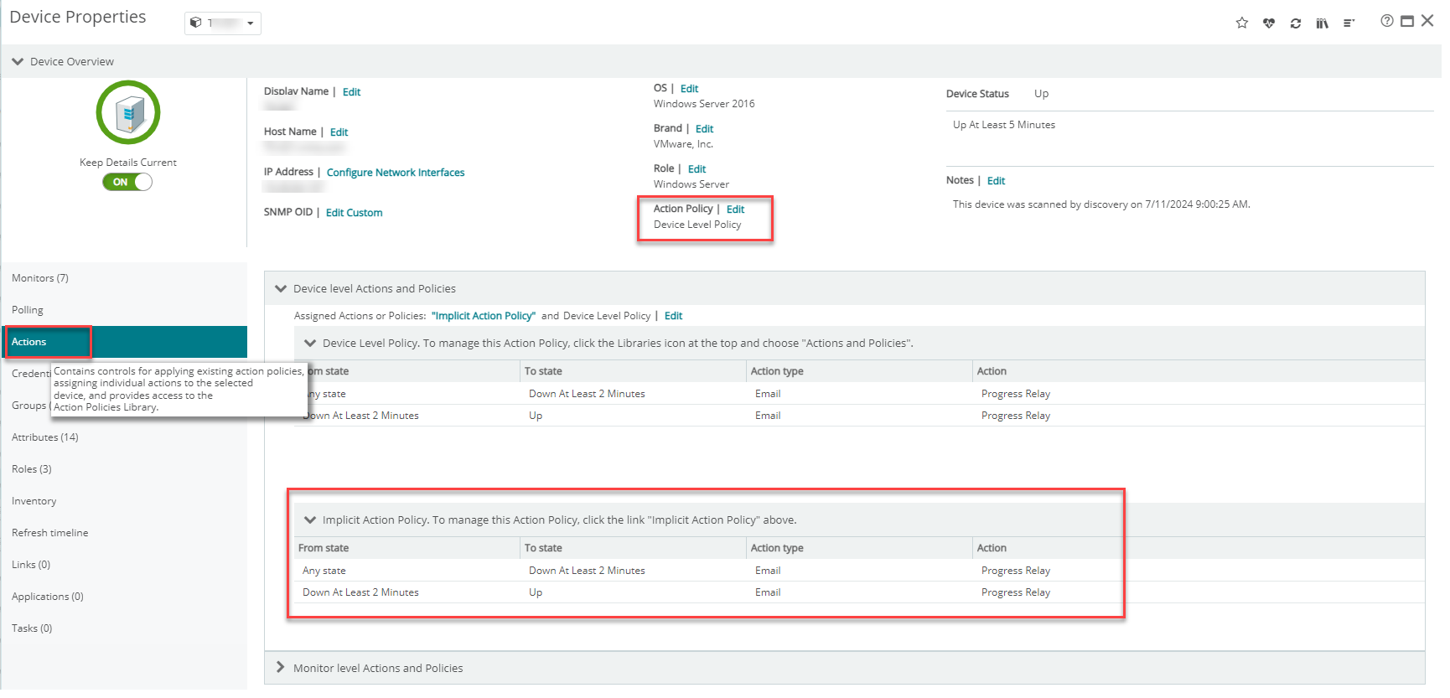Open the list options menu icon
The image size is (1450, 698).
pyautogui.click(x=1349, y=23)
